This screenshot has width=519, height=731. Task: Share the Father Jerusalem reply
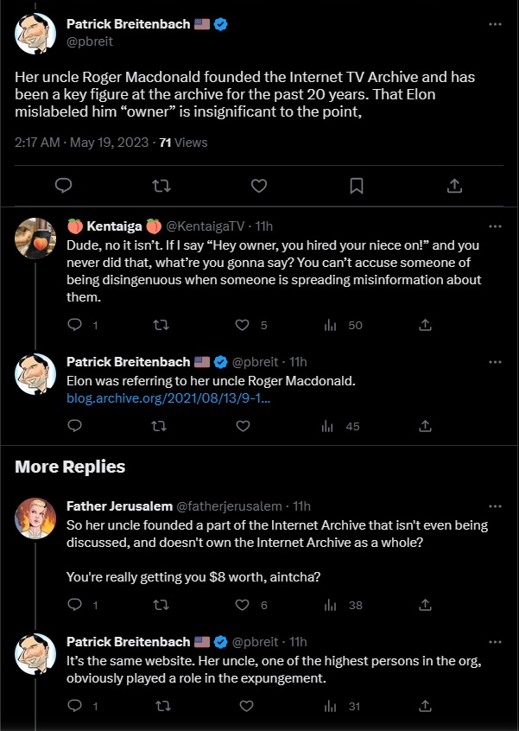point(424,605)
